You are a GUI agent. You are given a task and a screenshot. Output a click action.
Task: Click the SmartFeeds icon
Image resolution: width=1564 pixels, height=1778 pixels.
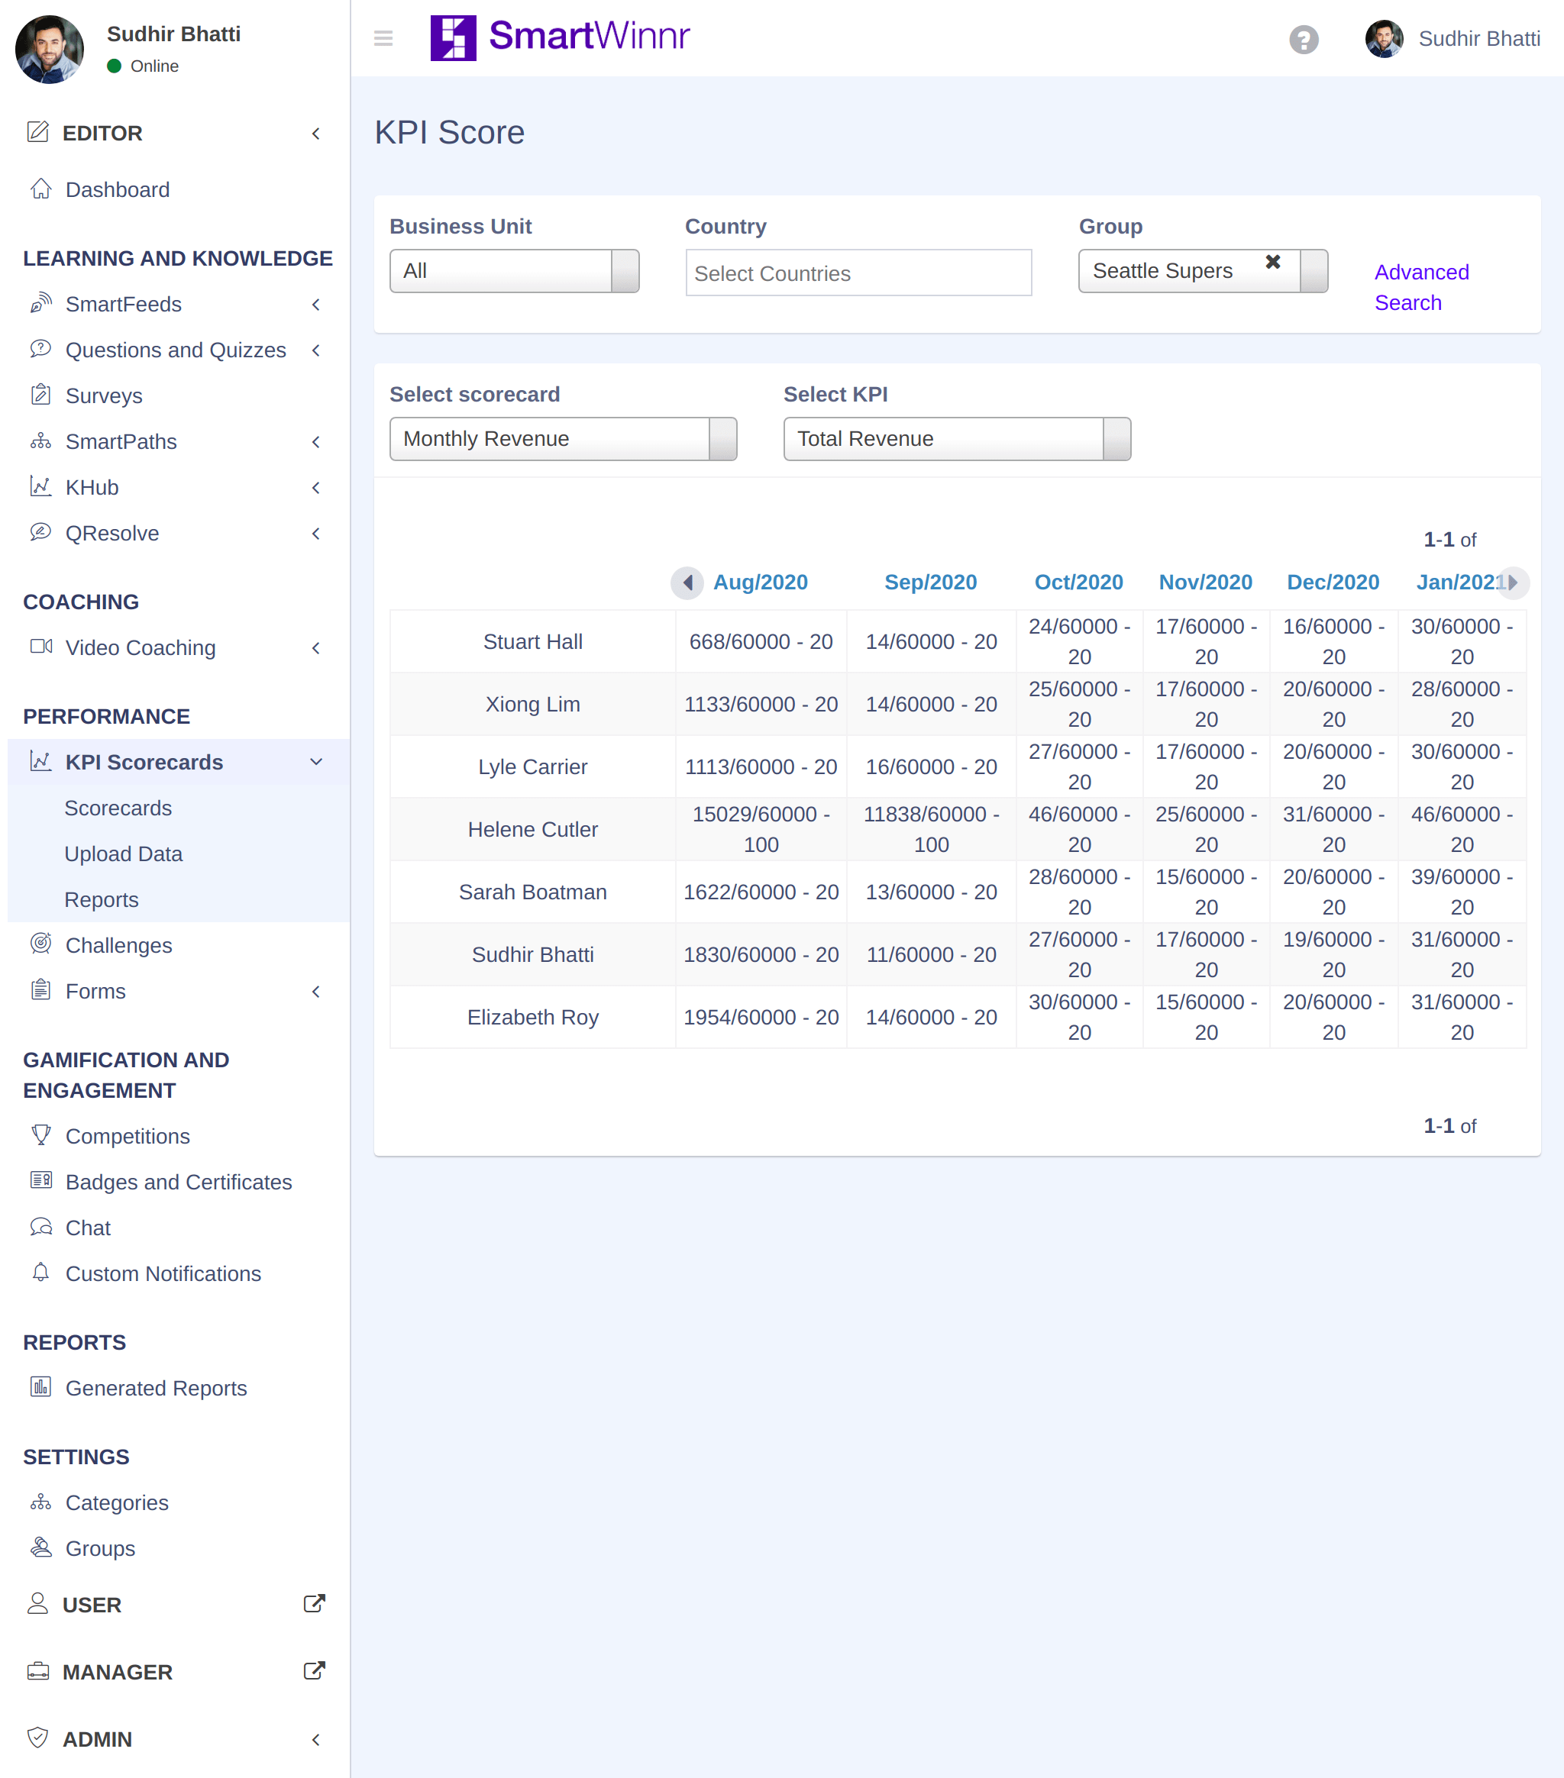pos(41,304)
